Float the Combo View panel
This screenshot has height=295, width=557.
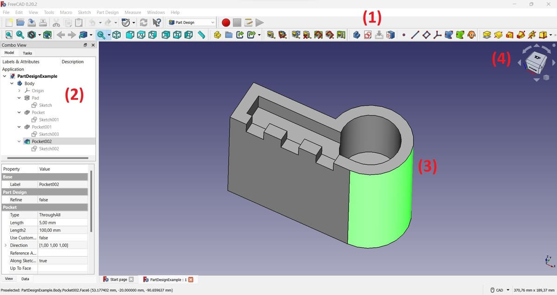point(85,45)
